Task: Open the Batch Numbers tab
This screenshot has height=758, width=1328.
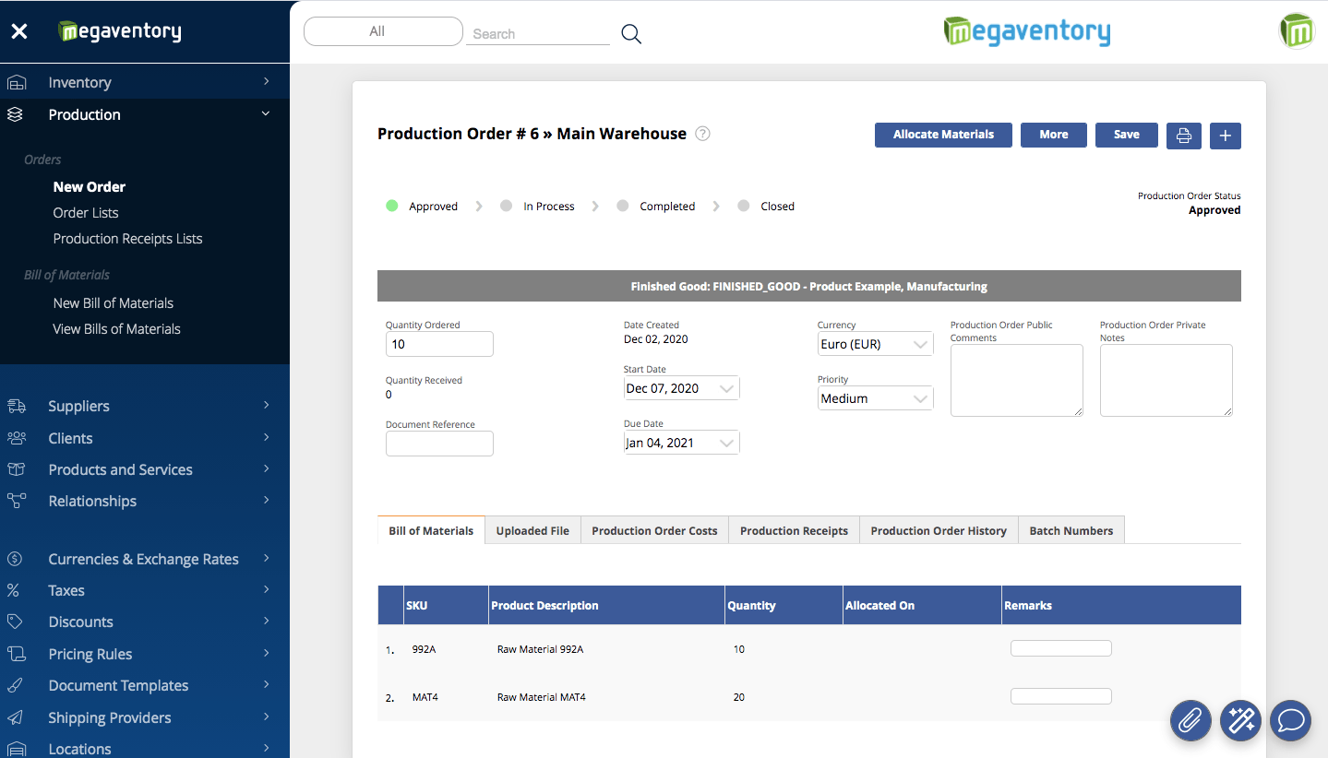Action: [x=1071, y=530]
